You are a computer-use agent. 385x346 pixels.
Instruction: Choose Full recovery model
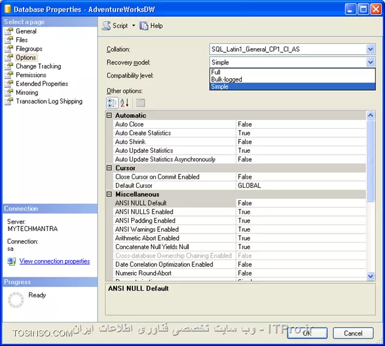(x=292, y=72)
